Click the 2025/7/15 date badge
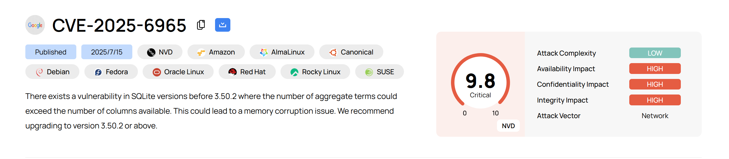The image size is (729, 159). pyautogui.click(x=106, y=52)
